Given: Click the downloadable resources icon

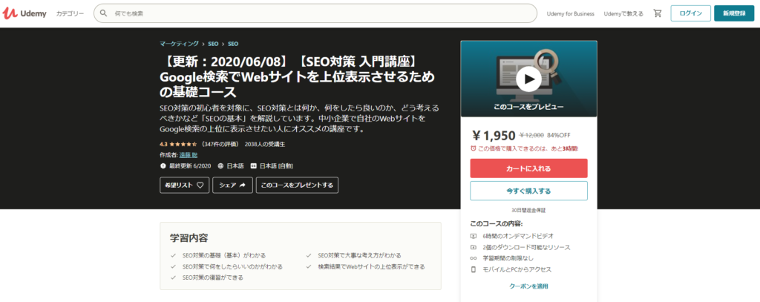Looking at the screenshot, I should (474, 247).
